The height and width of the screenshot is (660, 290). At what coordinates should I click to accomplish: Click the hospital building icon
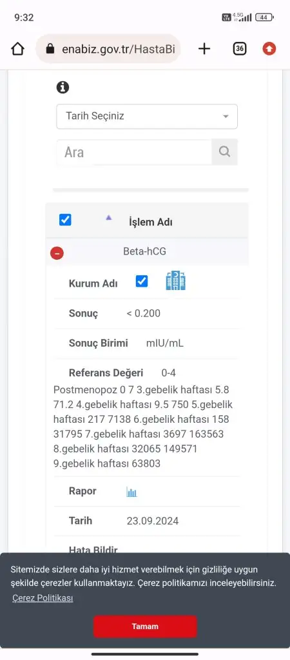(175, 281)
